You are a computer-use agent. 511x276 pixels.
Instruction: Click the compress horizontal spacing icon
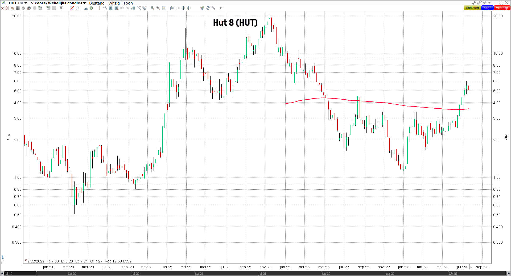pyautogui.click(x=189, y=8)
